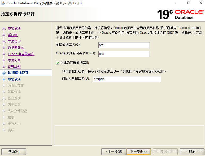The height and width of the screenshot is (156, 205).
Task: Click the 数据库标识符 step bullet icon
Action: click(4, 73)
